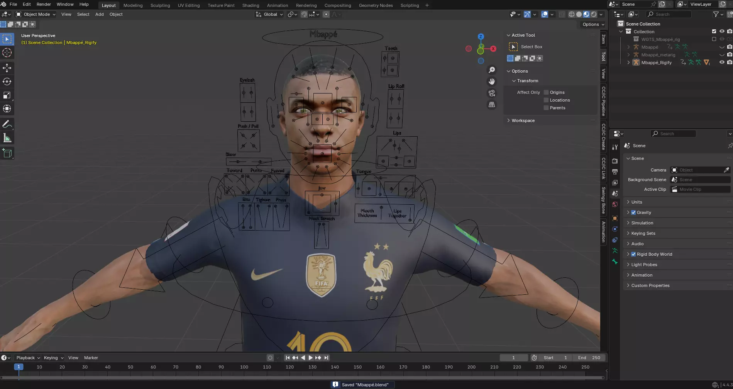Open Global transform orientation dropdown

point(269,14)
